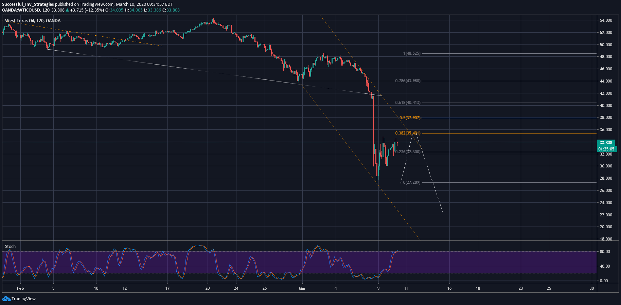The image size is (621, 305).
Task: Click the 20.000 price scale label
Action: pos(606,227)
